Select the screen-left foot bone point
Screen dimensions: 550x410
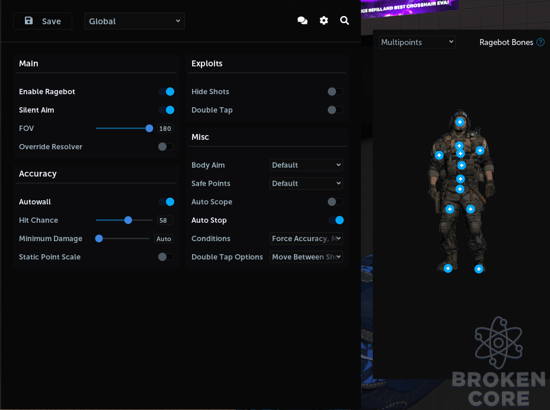click(x=448, y=268)
